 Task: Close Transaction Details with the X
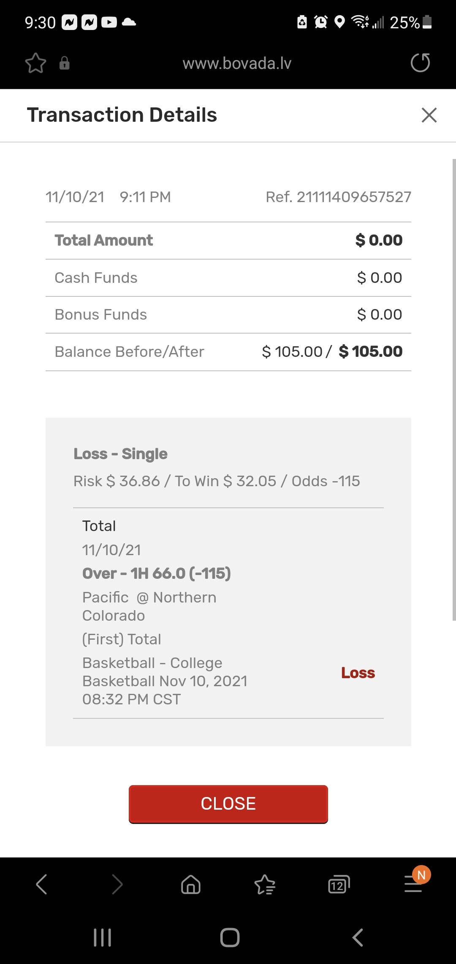tap(429, 115)
